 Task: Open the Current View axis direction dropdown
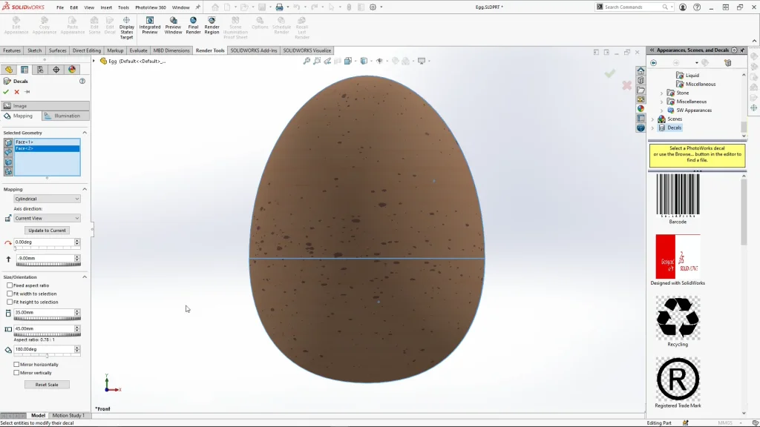[47, 218]
